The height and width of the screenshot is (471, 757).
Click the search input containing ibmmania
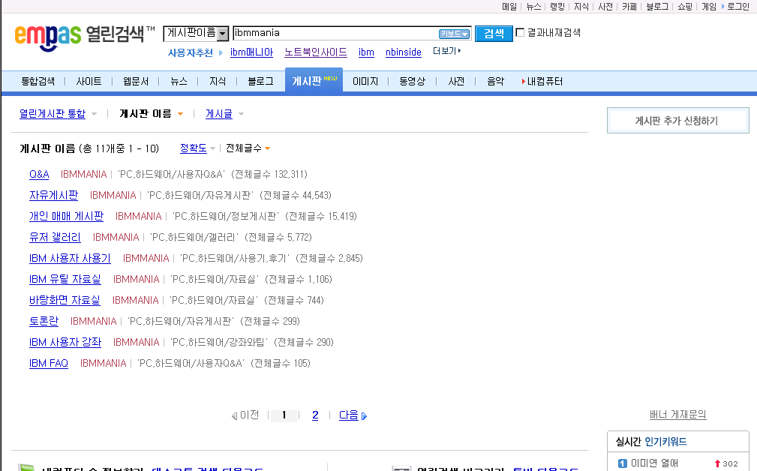[x=335, y=33]
